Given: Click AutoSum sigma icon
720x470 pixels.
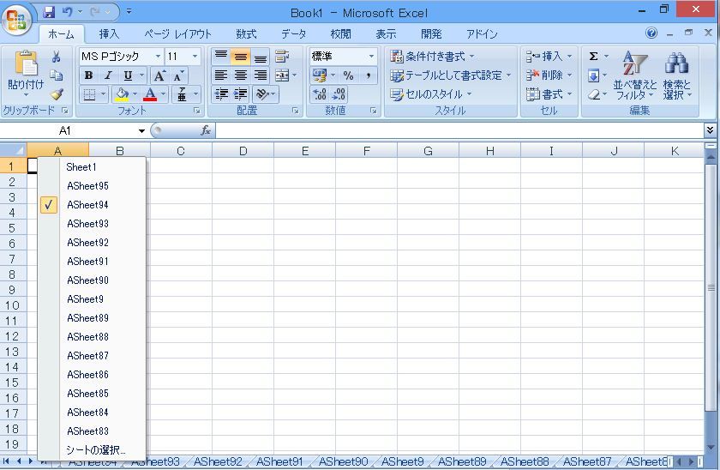Looking at the screenshot, I should [x=594, y=57].
